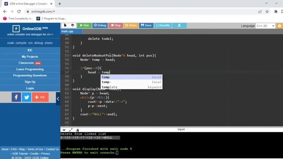
Task: Open 'Time Complexity in...' bookmark
Action: pyautogui.click(x=18, y=19)
